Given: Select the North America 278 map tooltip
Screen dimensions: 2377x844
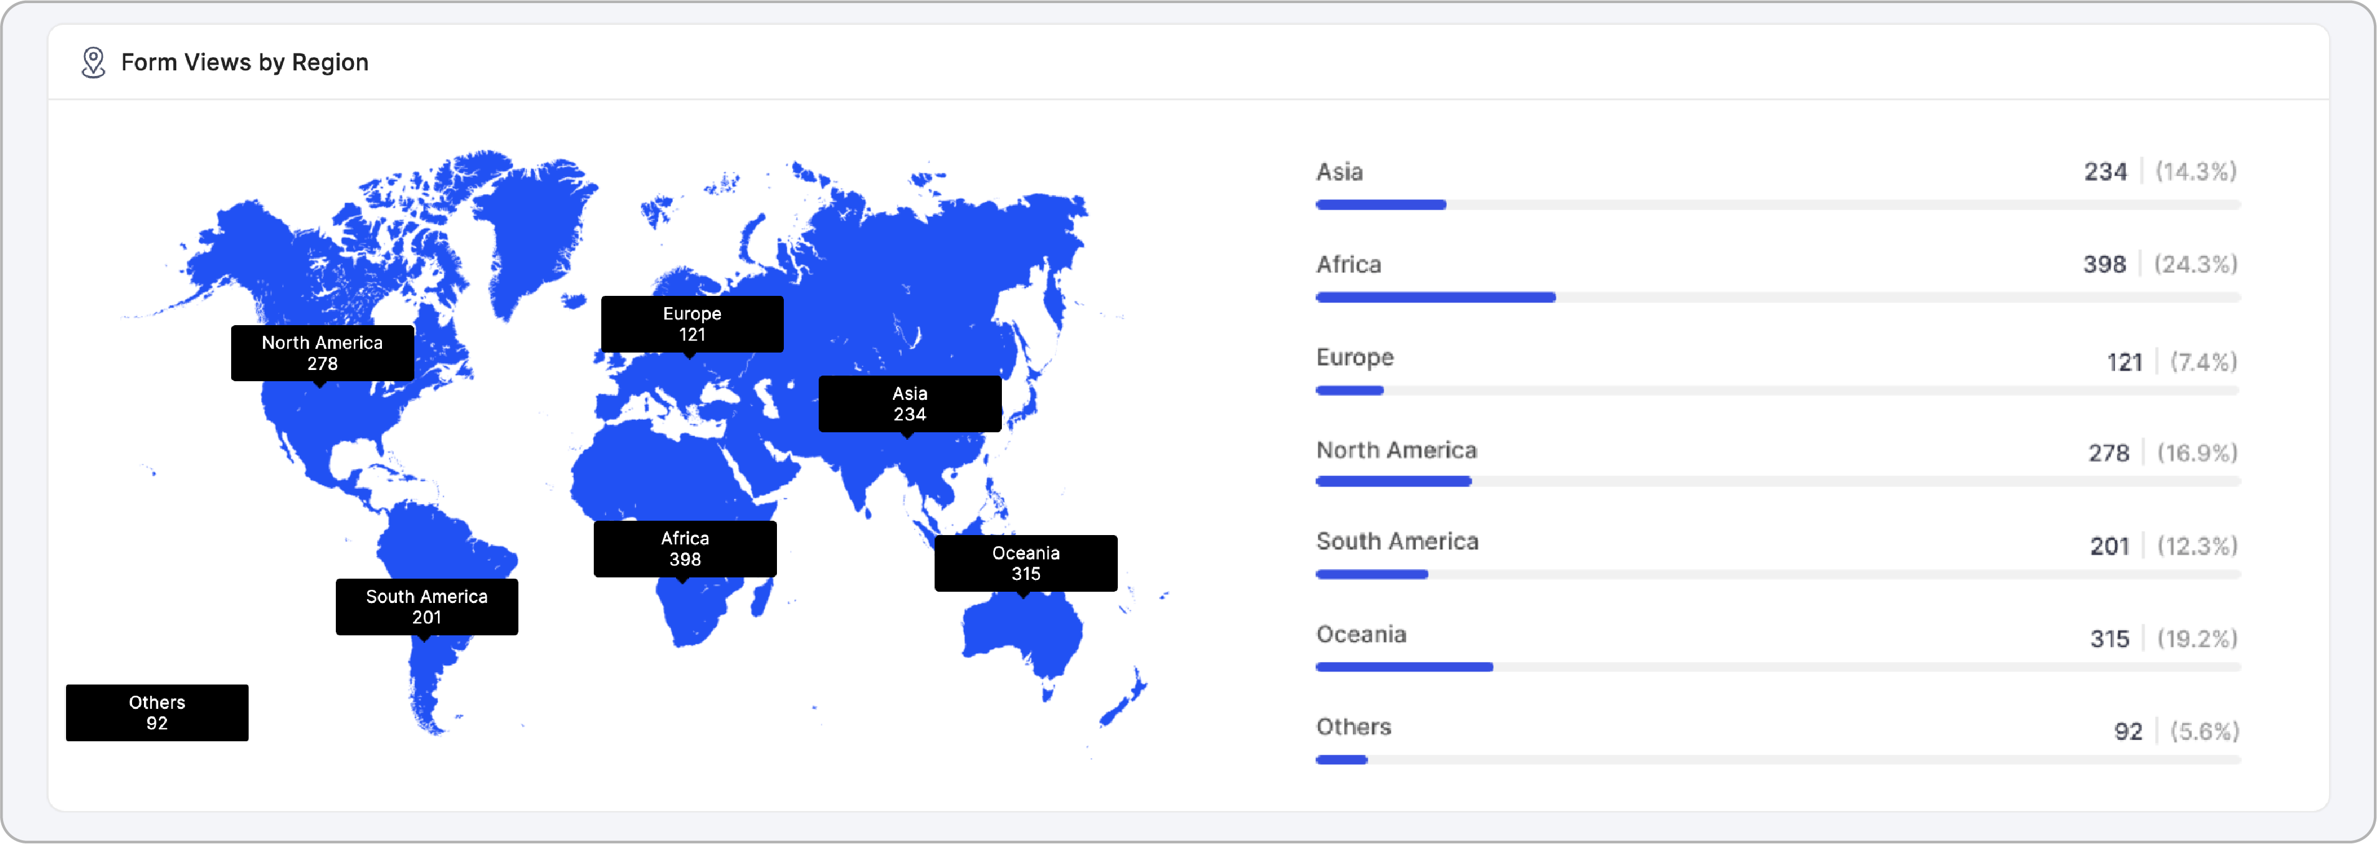Looking at the screenshot, I should point(322,353).
